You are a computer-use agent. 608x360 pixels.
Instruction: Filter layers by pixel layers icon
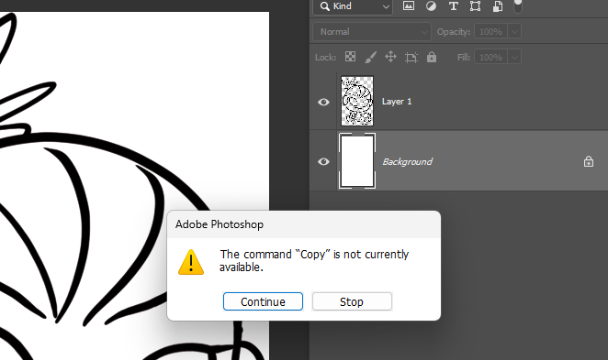point(409,5)
